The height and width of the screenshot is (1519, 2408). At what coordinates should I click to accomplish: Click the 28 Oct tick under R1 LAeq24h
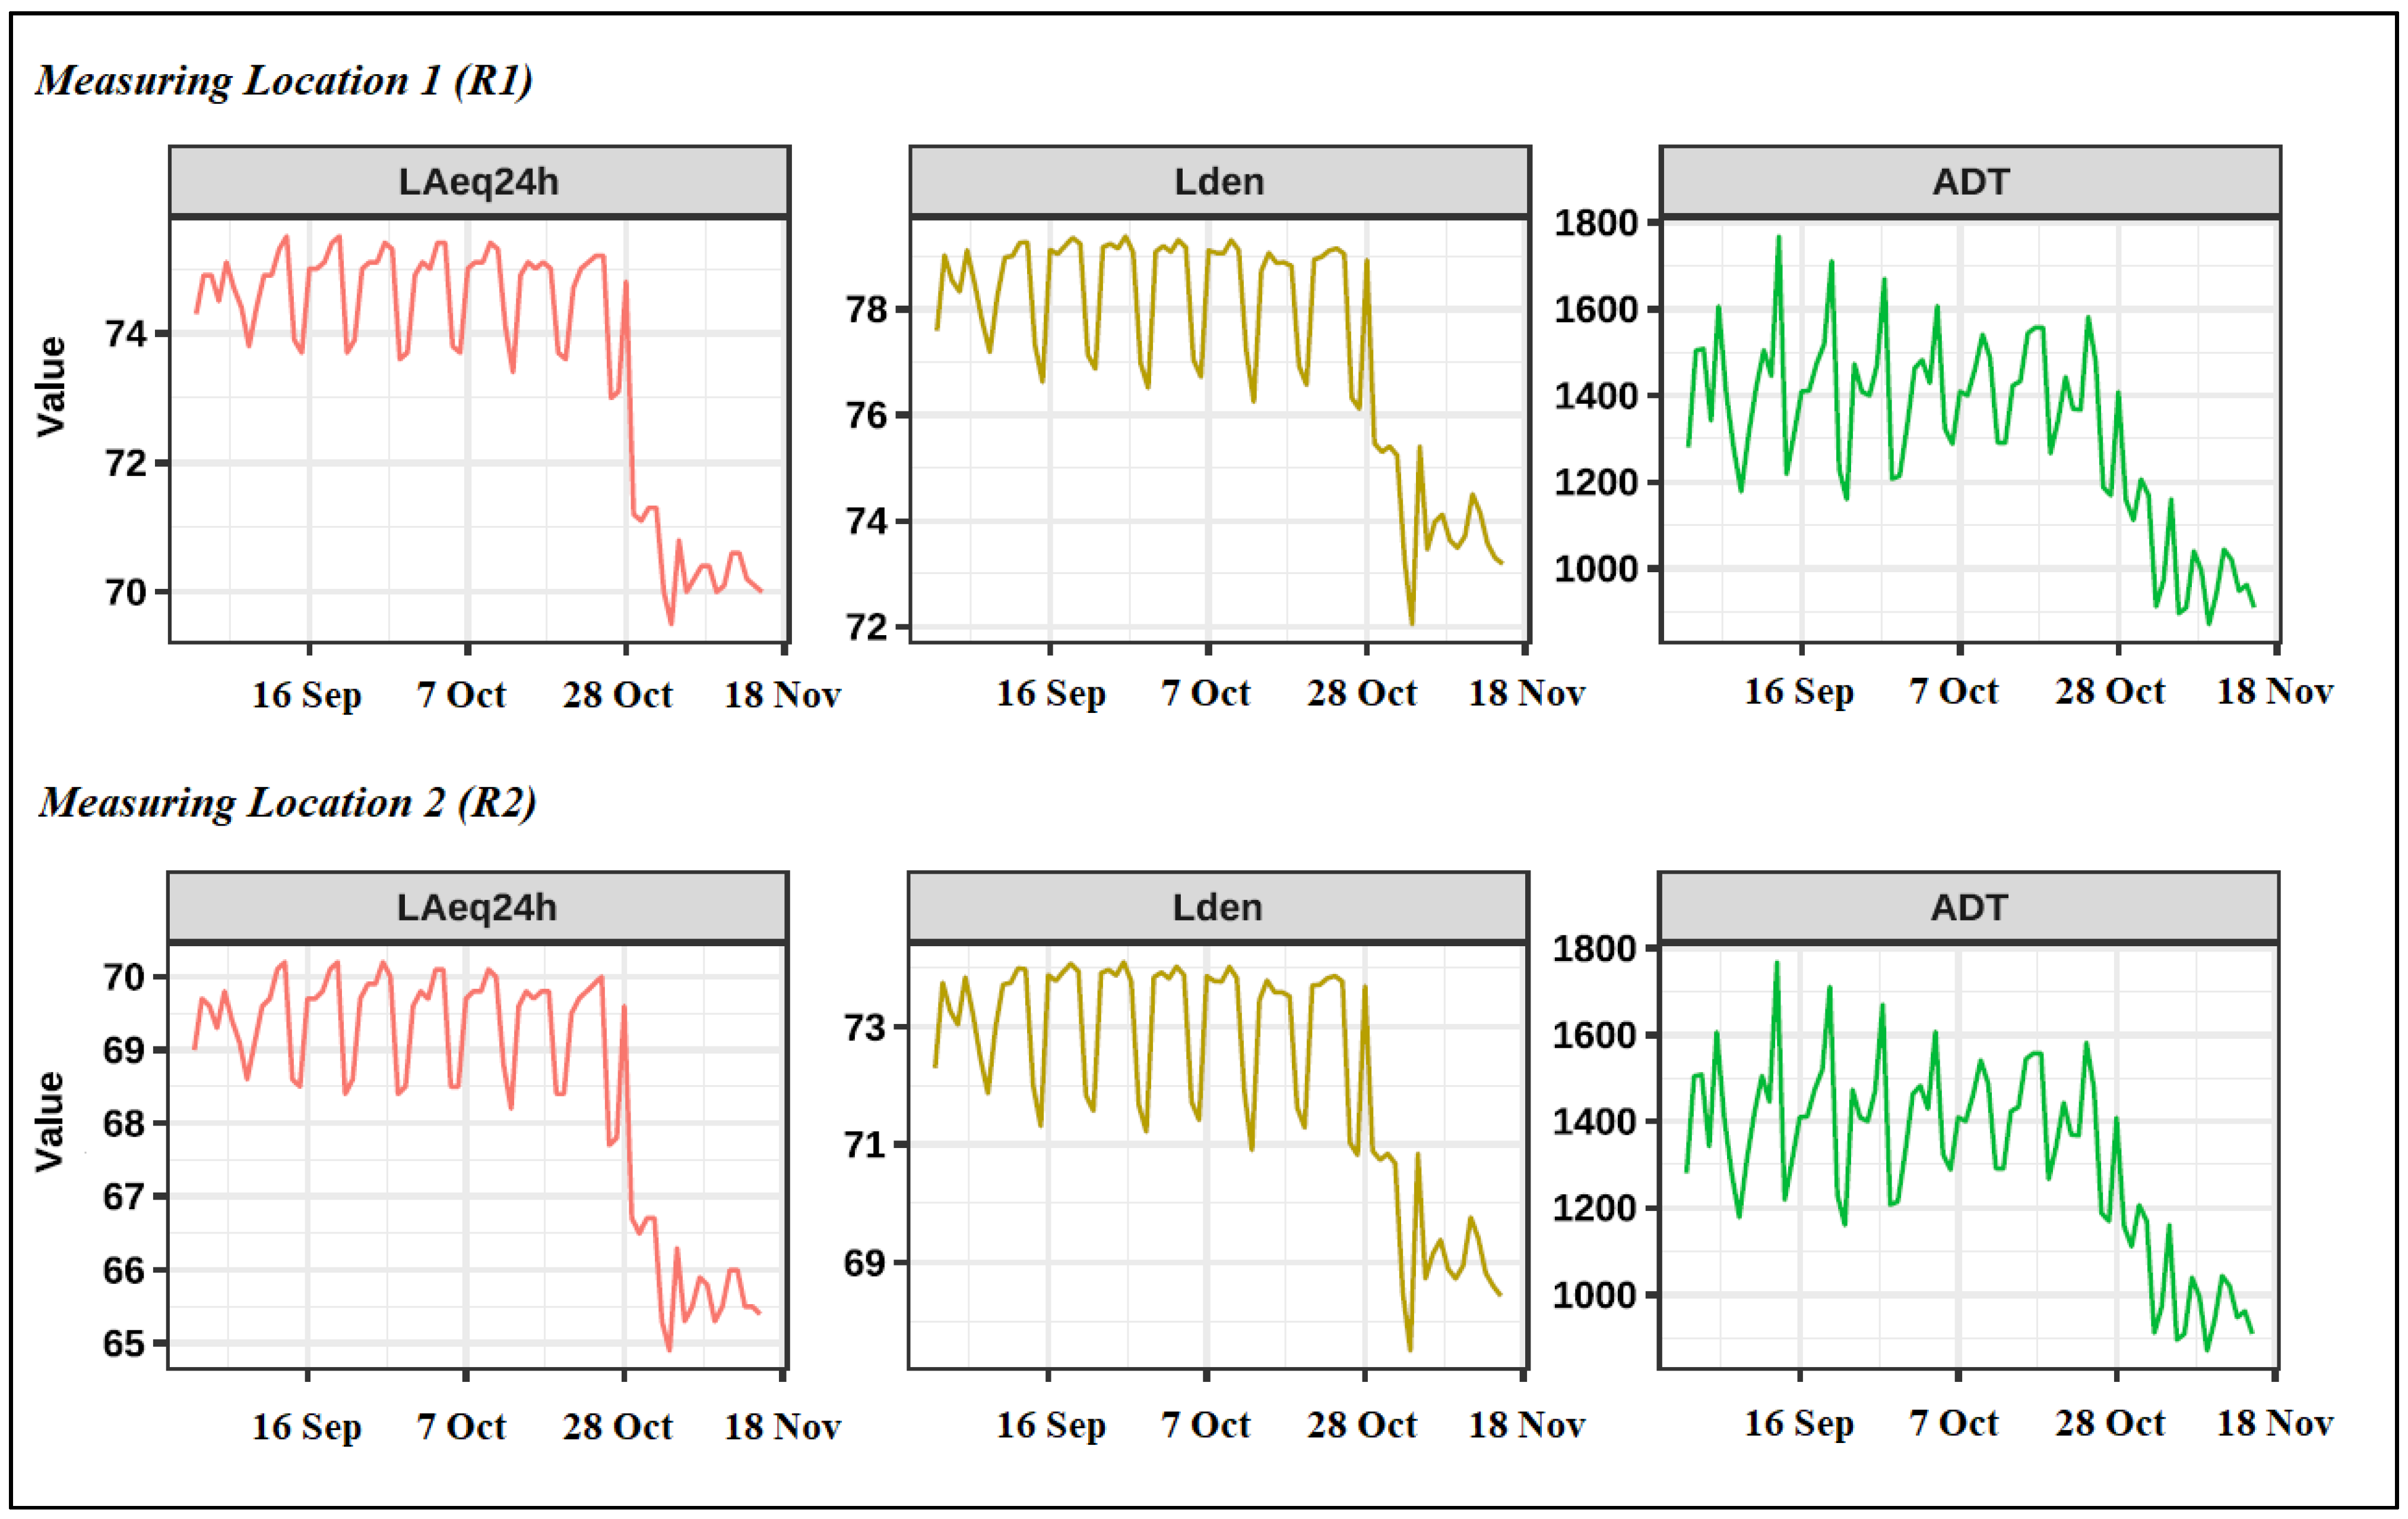point(617,694)
